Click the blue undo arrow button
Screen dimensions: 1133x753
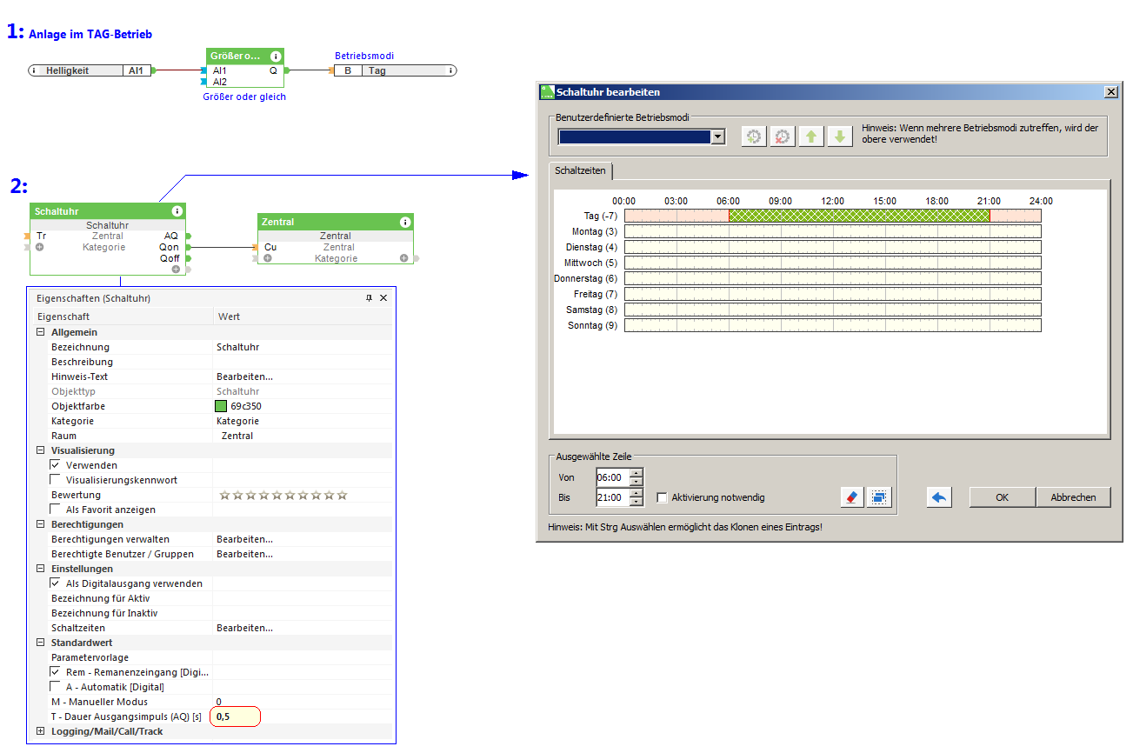(x=939, y=497)
